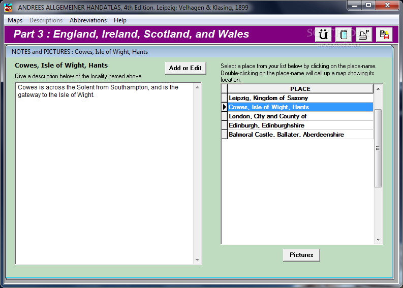
Task: Click the application icon in the title bar
Action: 8,8
